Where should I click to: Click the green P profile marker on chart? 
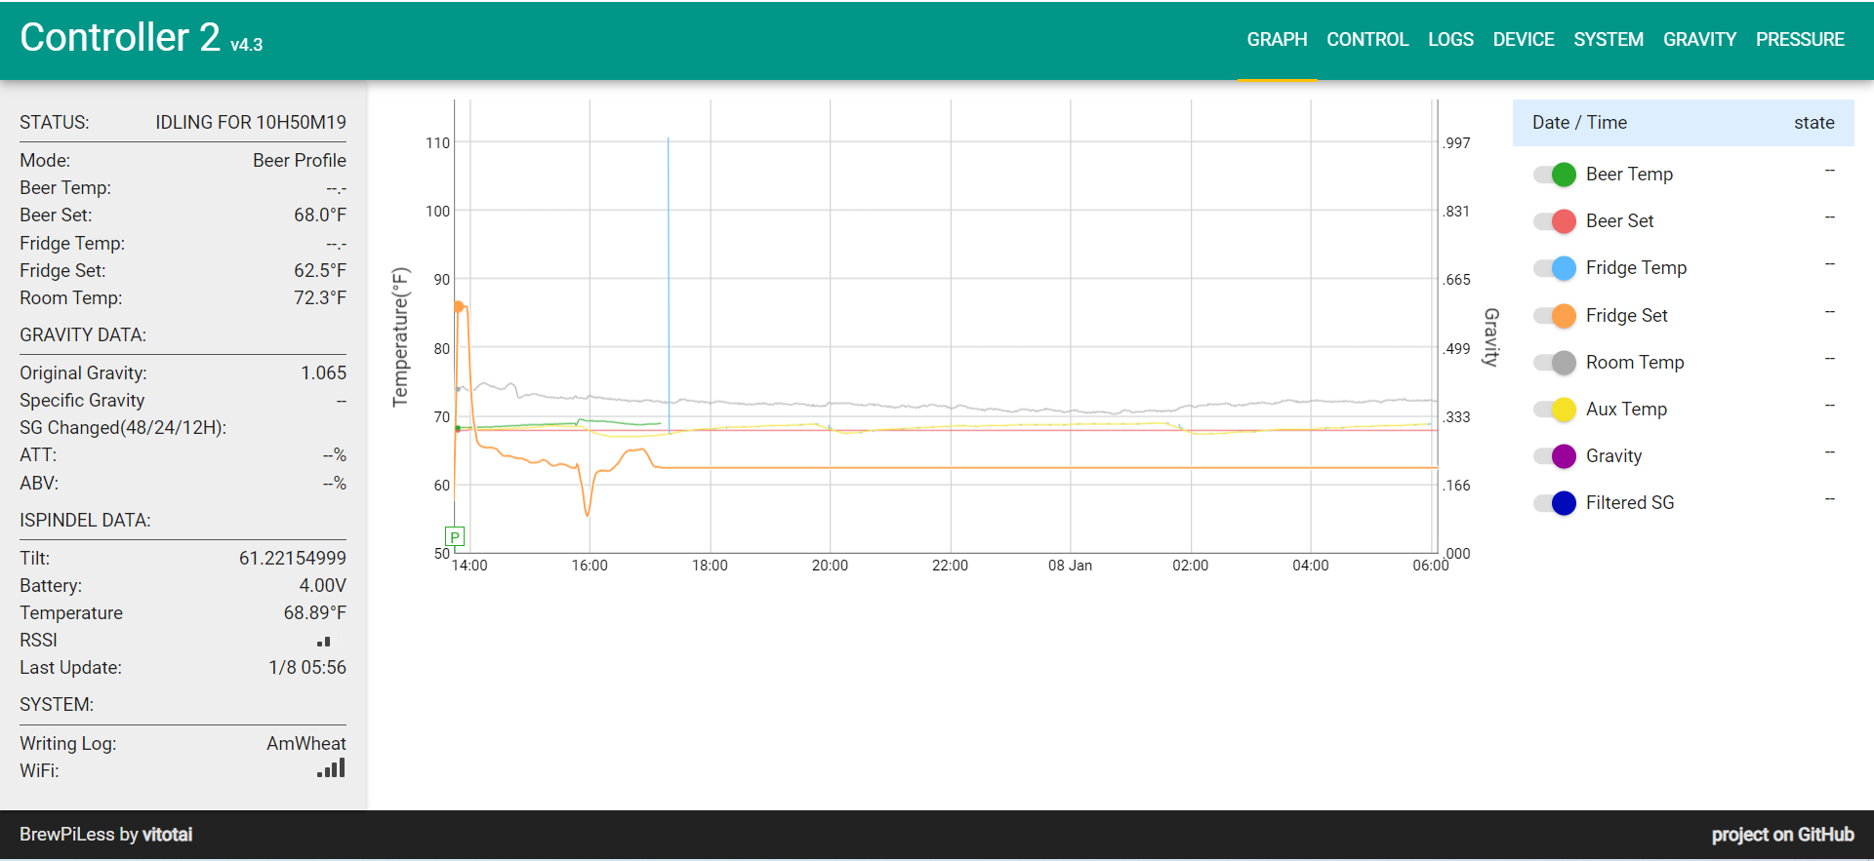(455, 536)
